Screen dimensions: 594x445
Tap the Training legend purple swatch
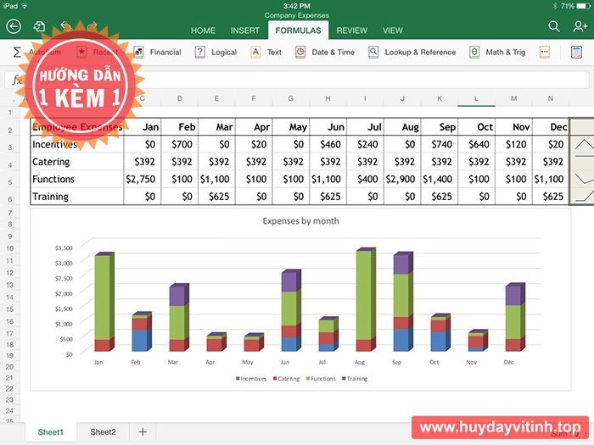[344, 378]
